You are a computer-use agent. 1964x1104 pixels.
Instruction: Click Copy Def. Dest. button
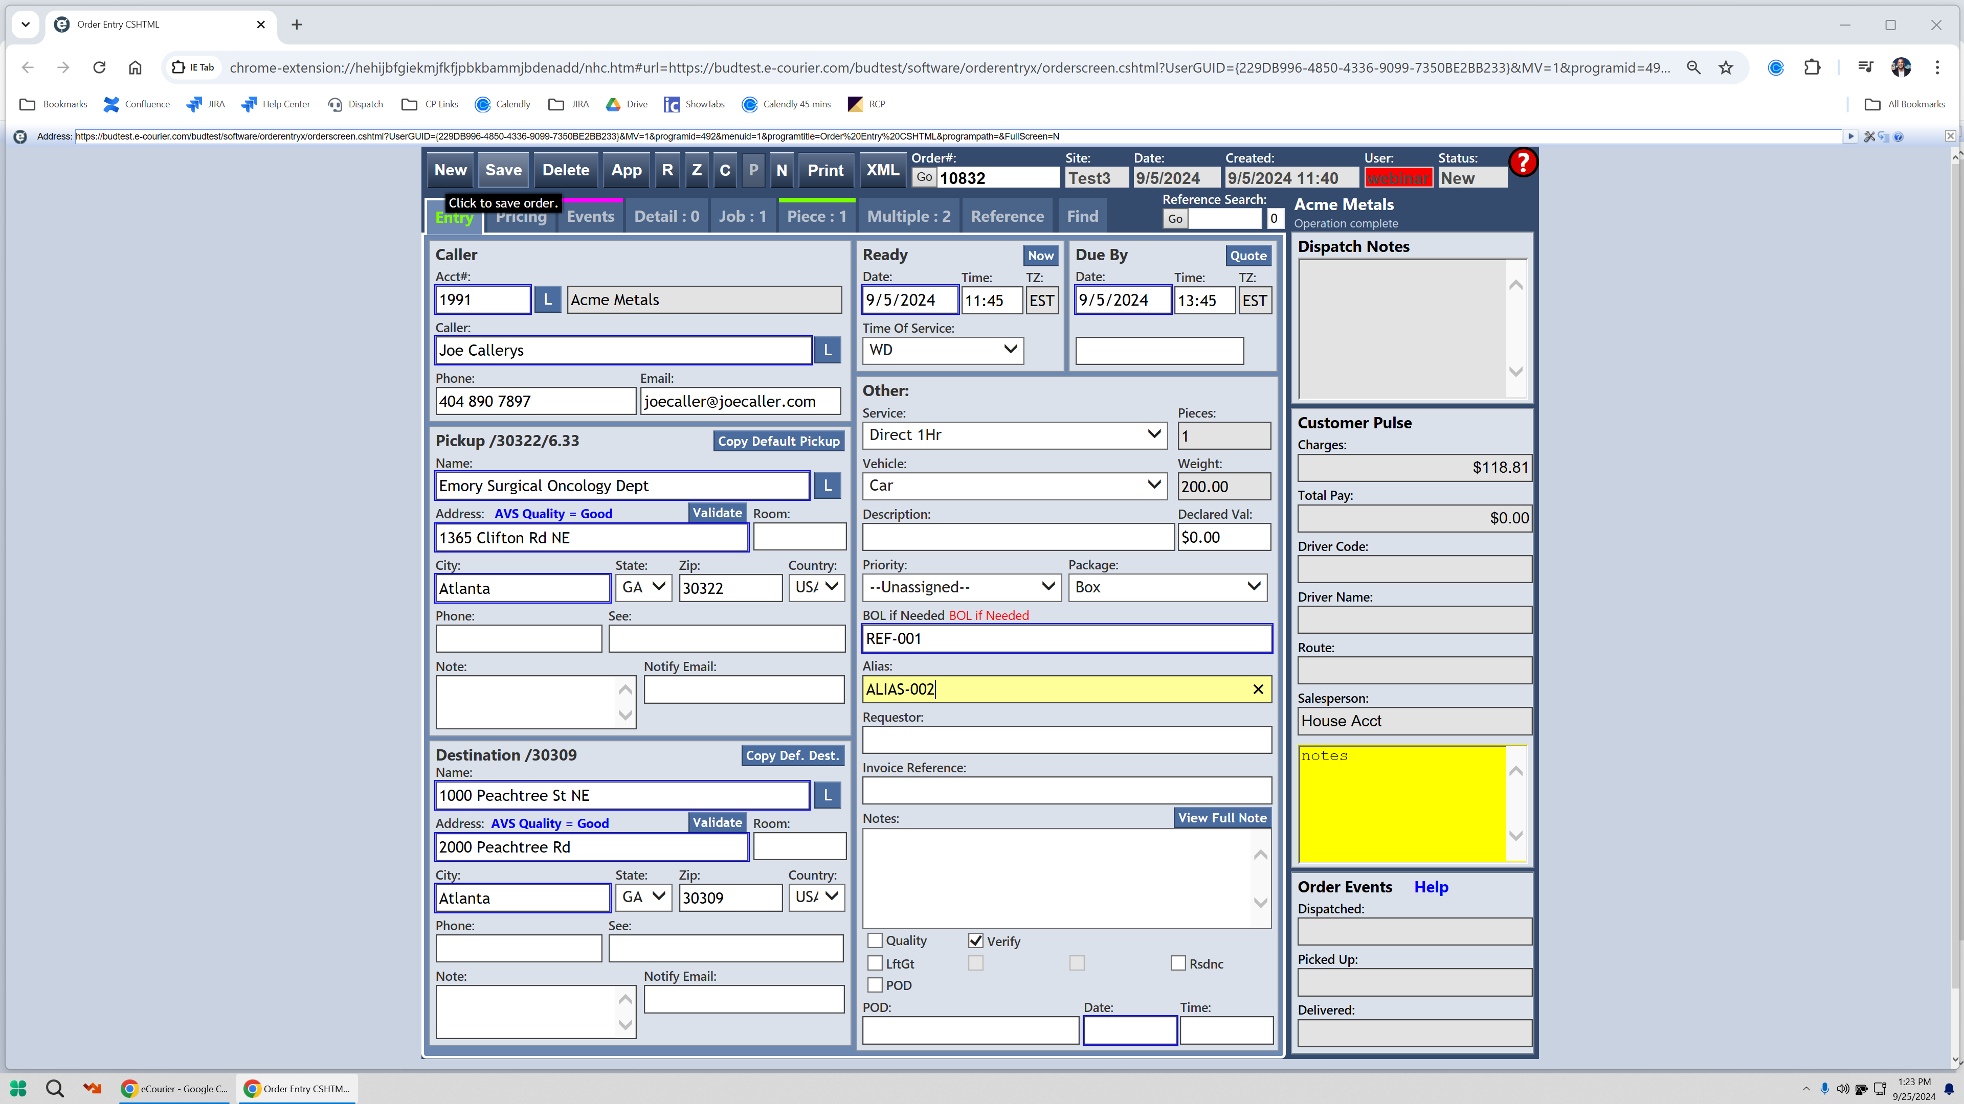click(x=792, y=755)
